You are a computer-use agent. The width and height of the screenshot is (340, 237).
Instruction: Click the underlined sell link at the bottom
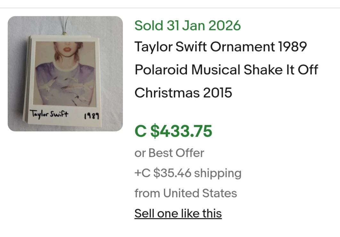point(178,213)
